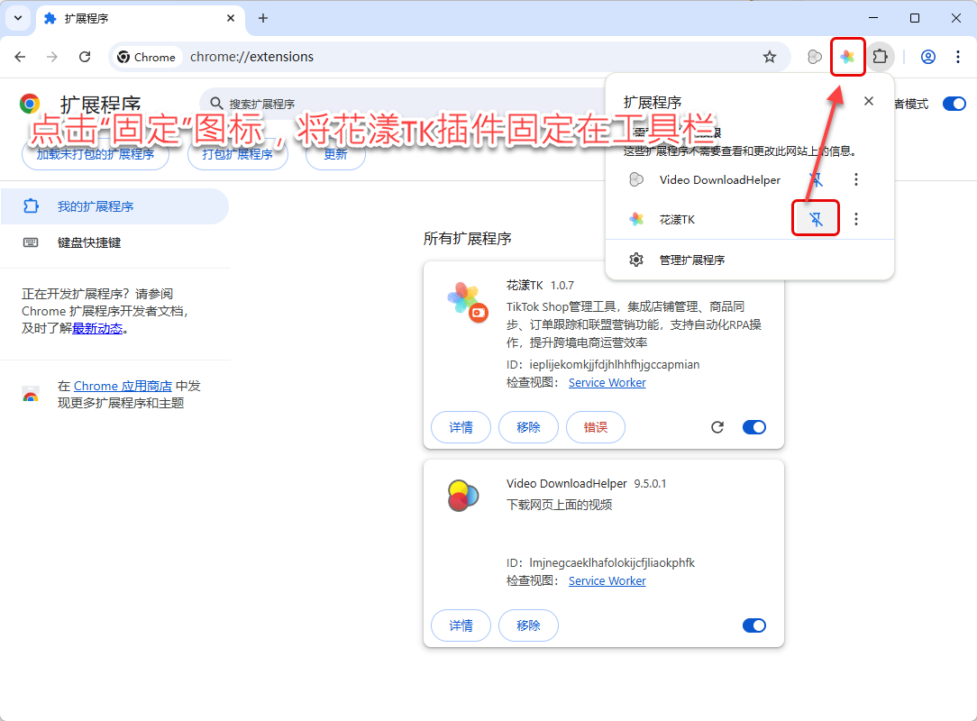Disable the 花漾TK extension toggle

click(x=754, y=427)
